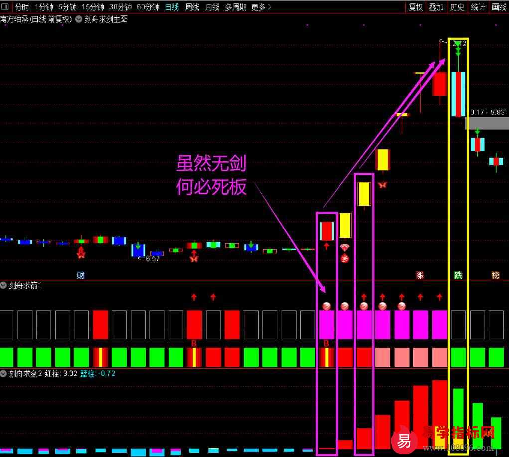Viewport: 509px width, 457px height.
Task: Select the 5分钟 period tab
Action: [x=67, y=7]
